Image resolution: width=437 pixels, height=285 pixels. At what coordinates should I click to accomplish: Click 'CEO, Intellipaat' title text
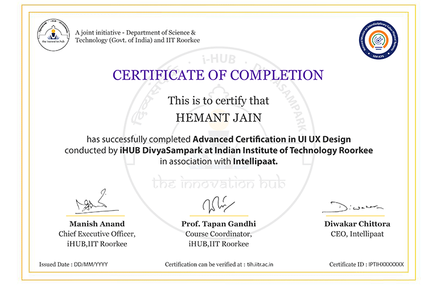pyautogui.click(x=357, y=234)
